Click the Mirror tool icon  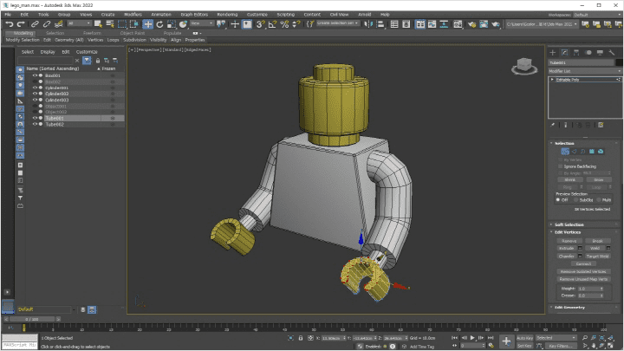pyautogui.click(x=368, y=24)
